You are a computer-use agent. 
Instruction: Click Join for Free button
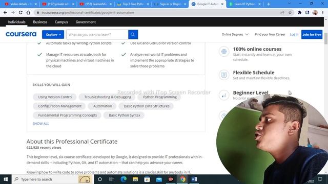tap(312, 34)
